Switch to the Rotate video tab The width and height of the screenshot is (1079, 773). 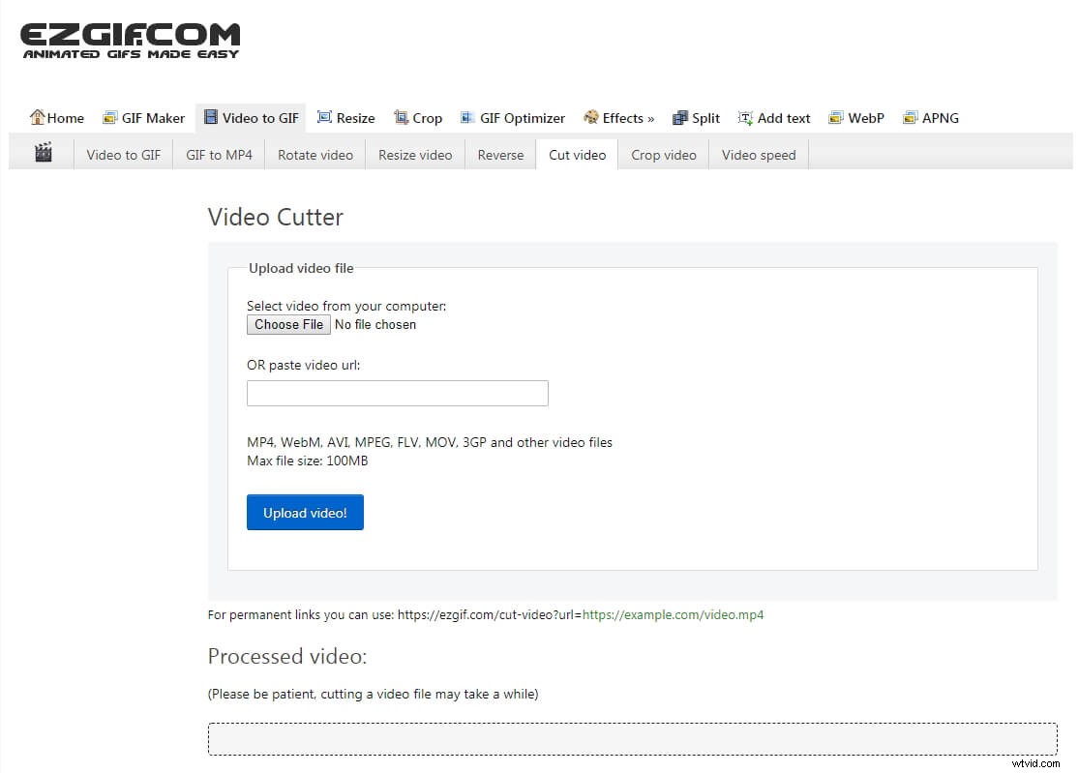(315, 154)
